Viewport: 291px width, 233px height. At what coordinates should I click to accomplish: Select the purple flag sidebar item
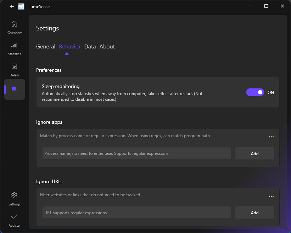[15, 89]
